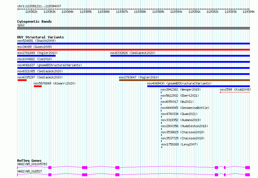Open nsv6050017 (Wu2021) label
The width and height of the screenshot is (258, 178).
click(177, 102)
